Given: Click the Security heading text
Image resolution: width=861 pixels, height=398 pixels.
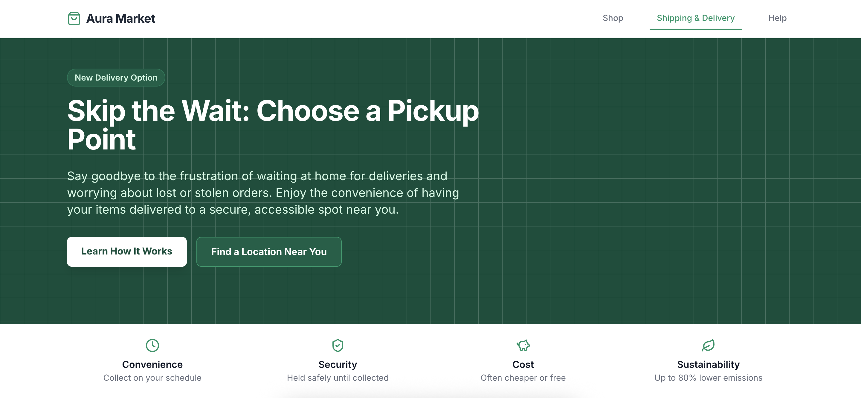Looking at the screenshot, I should click(x=338, y=364).
